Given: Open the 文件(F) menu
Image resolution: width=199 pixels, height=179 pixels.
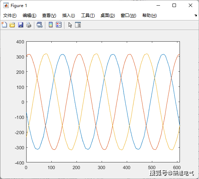Looking at the screenshot, I should coord(10,16).
